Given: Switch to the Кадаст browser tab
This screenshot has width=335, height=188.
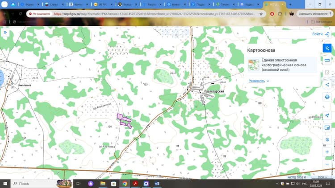Looking at the screenshot, I should [250, 4].
